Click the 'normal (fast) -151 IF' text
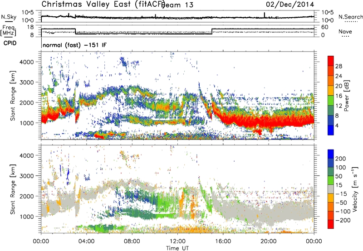This screenshot has width=363, height=251. coord(74,45)
